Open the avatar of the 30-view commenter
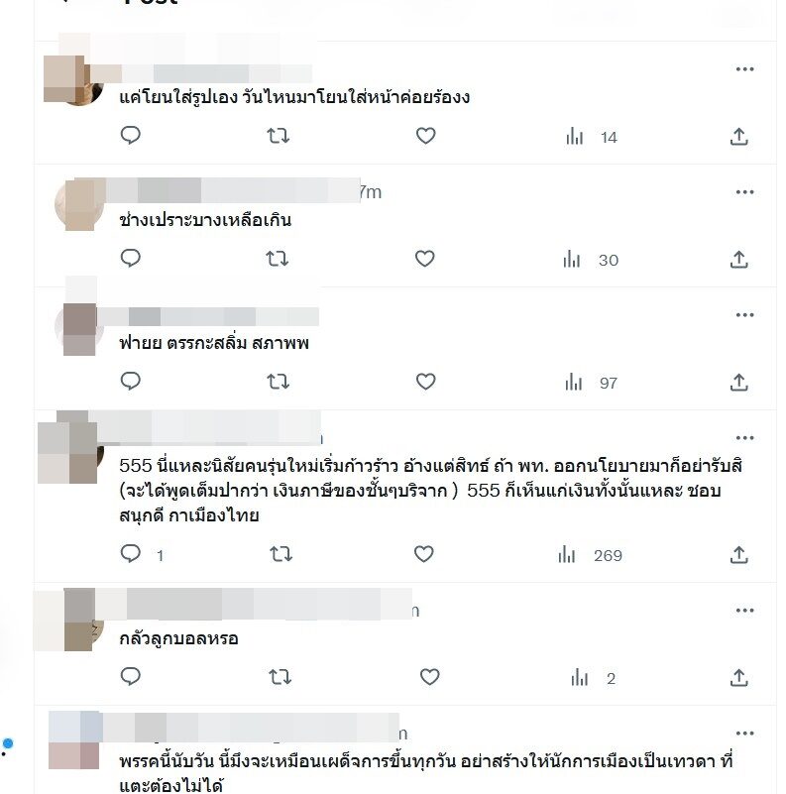This screenshot has height=794, width=786. 79,204
